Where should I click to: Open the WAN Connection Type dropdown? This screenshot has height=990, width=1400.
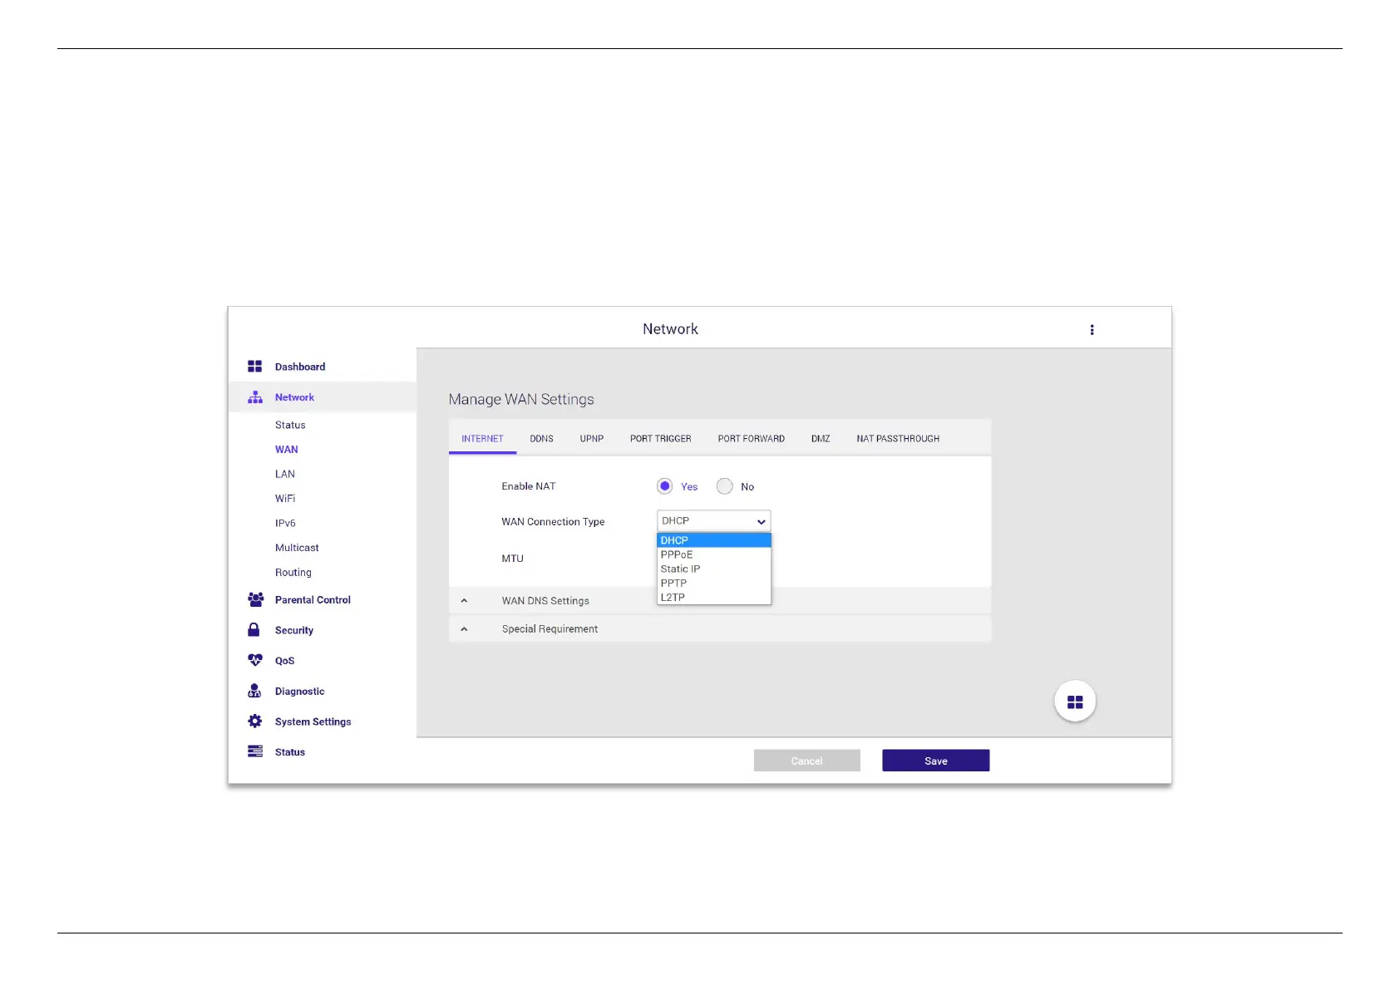pos(714,521)
